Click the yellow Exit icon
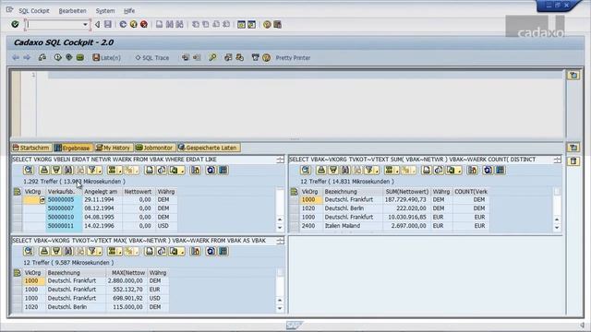Screen dimensions: 591x332 click(133, 25)
